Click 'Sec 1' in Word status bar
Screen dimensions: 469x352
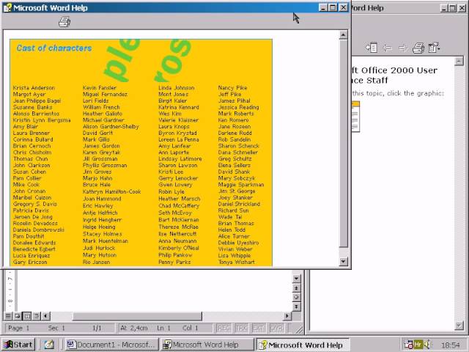(x=56, y=328)
